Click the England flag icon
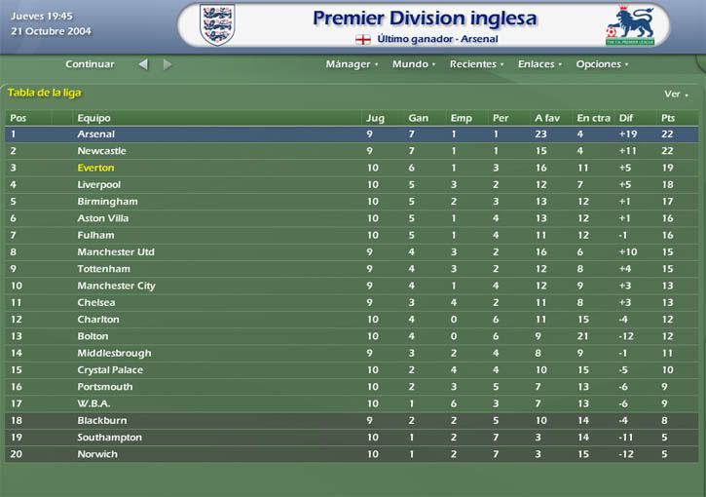This screenshot has width=706, height=497. click(x=363, y=40)
